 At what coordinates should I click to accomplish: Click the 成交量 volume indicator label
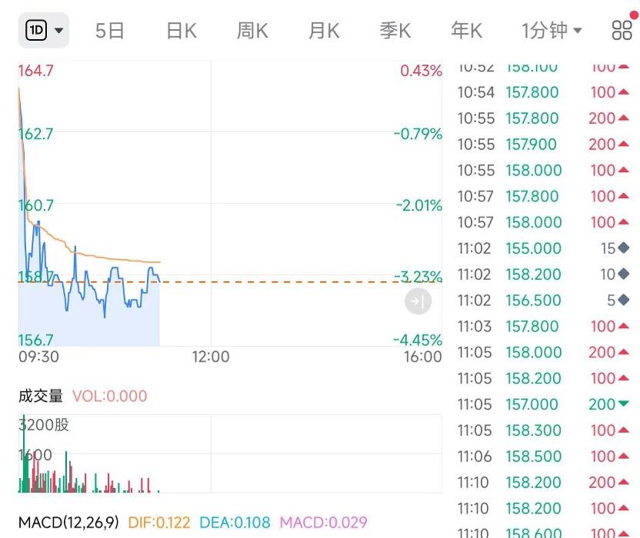pyautogui.click(x=41, y=397)
